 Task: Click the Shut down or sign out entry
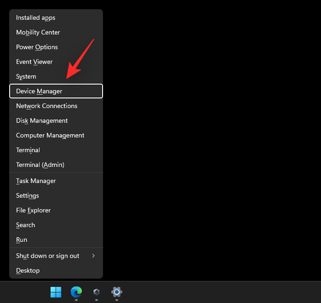pyautogui.click(x=56, y=256)
